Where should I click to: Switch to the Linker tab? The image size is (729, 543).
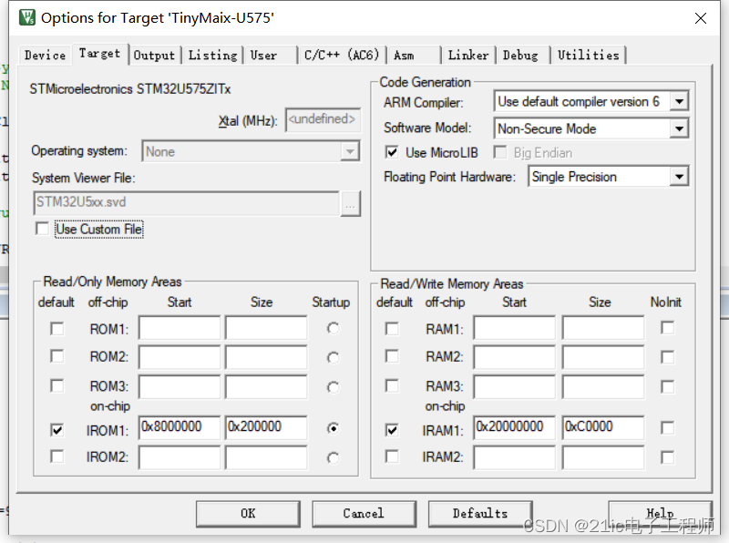(468, 56)
